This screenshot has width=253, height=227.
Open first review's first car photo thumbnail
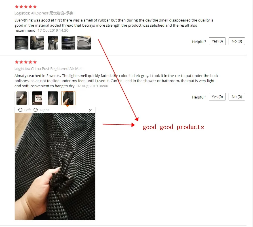tap(22, 43)
